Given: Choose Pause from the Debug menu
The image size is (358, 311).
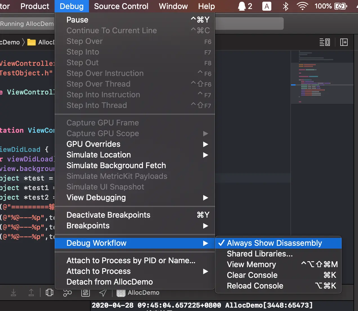Looking at the screenshot, I should [135, 20].
